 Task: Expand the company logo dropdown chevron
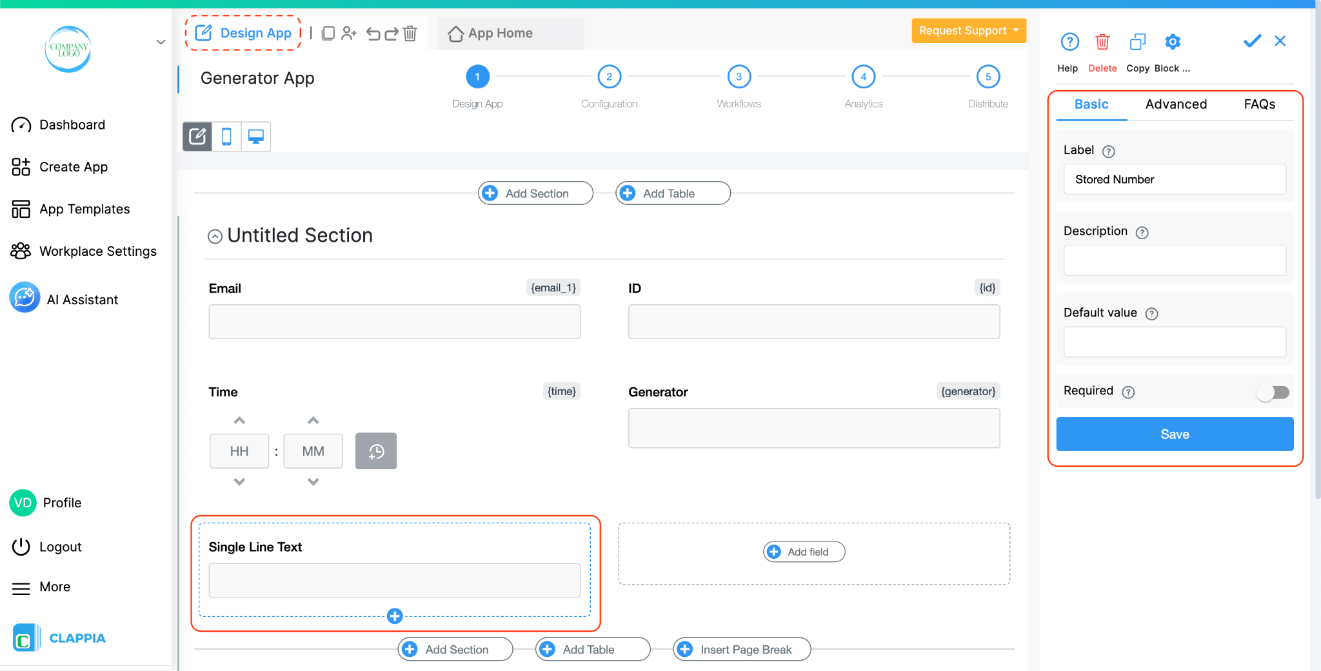pos(161,43)
